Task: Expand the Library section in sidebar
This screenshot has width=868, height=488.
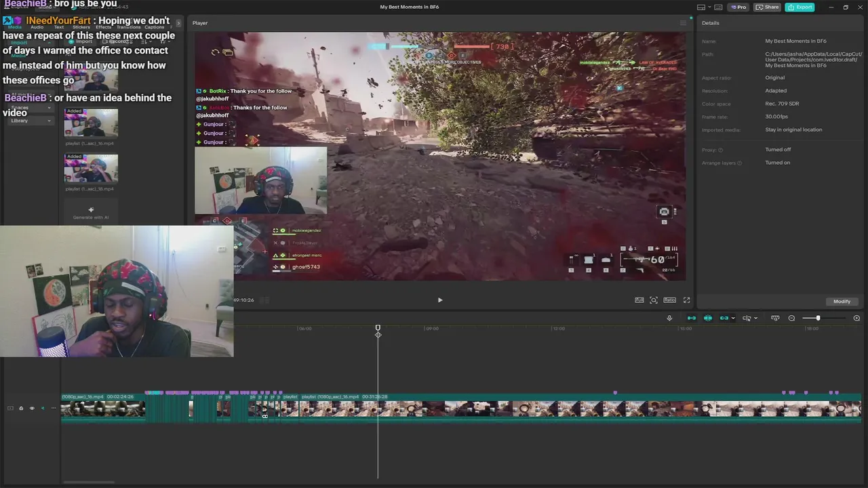Action: pyautogui.click(x=31, y=121)
